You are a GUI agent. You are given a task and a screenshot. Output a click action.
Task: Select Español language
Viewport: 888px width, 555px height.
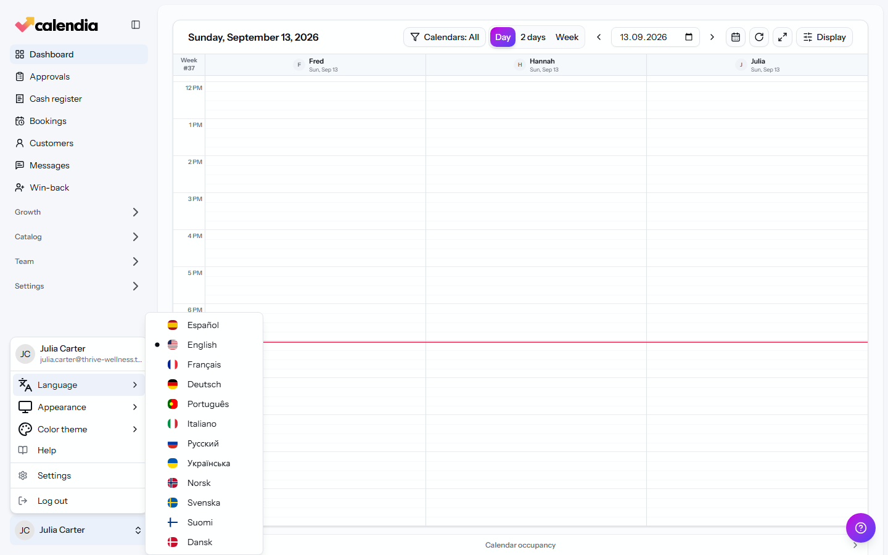204,325
